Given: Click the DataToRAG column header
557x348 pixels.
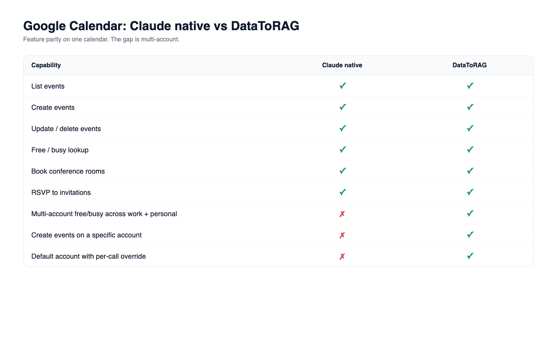Looking at the screenshot, I should tap(470, 65).
